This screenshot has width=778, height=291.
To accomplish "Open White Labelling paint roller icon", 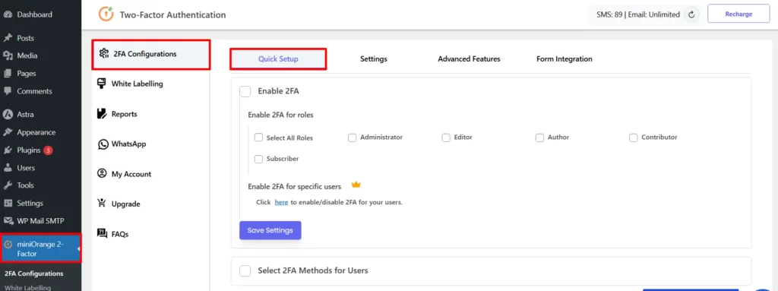I will [x=103, y=84].
